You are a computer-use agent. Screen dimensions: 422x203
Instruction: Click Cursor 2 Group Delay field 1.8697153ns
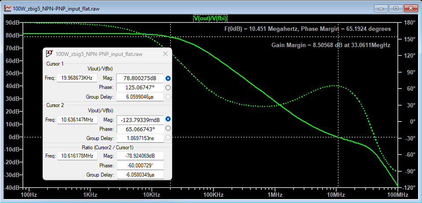[x=139, y=138]
